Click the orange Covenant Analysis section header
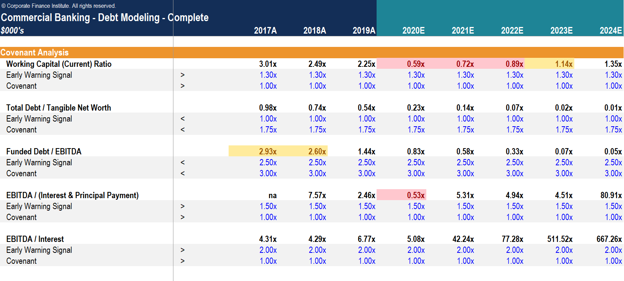Screen dimensions: 624x281 click(x=34, y=52)
